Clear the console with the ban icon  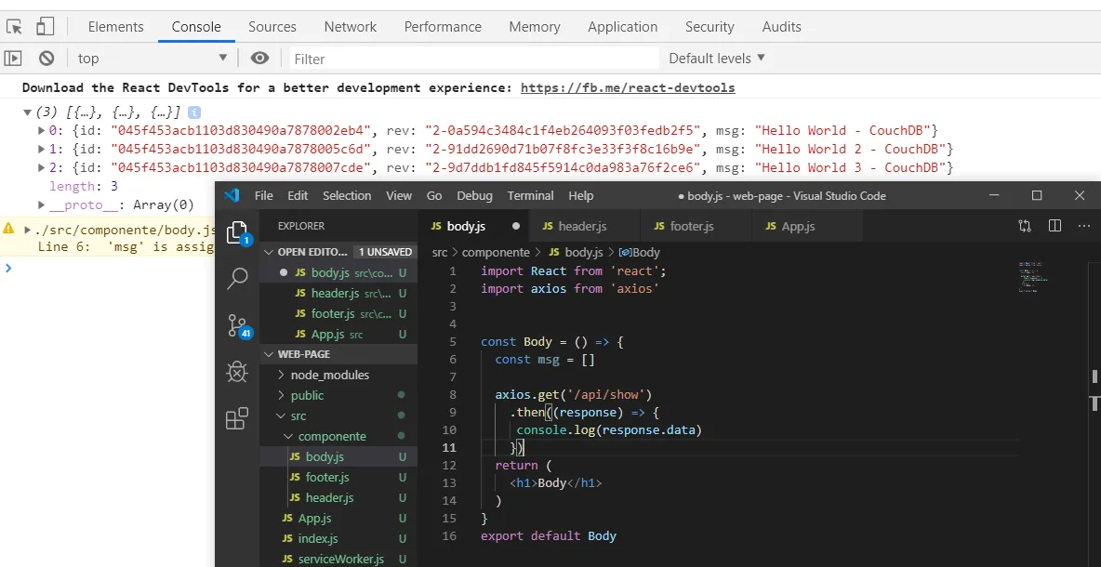(46, 59)
